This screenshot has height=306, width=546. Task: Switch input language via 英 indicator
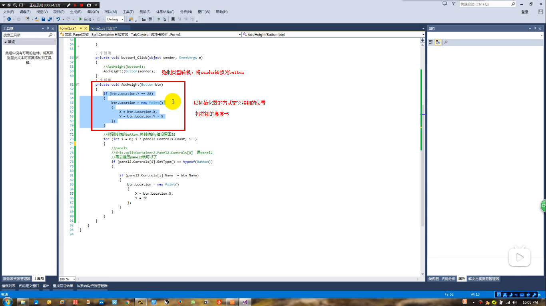coord(505,295)
